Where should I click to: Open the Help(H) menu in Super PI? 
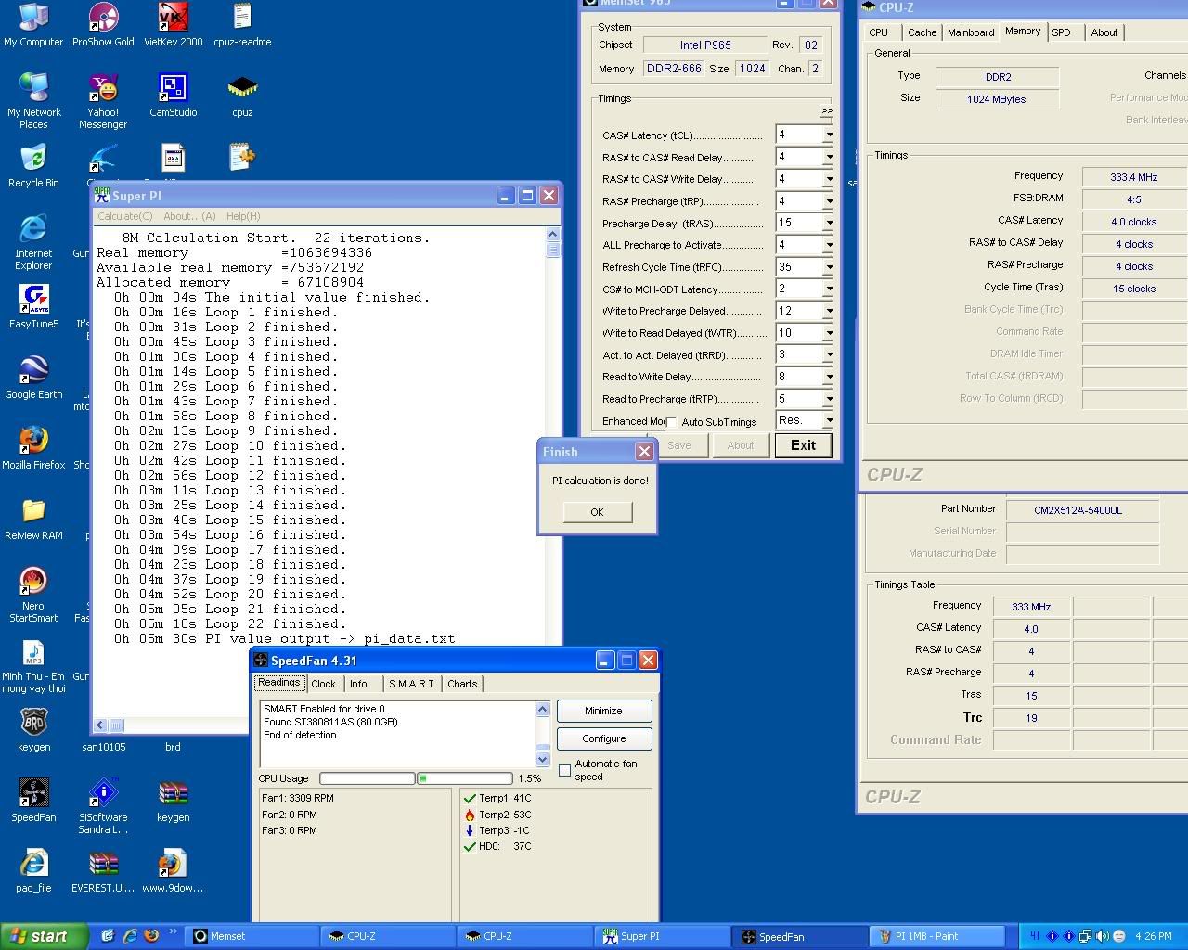pyautogui.click(x=243, y=216)
